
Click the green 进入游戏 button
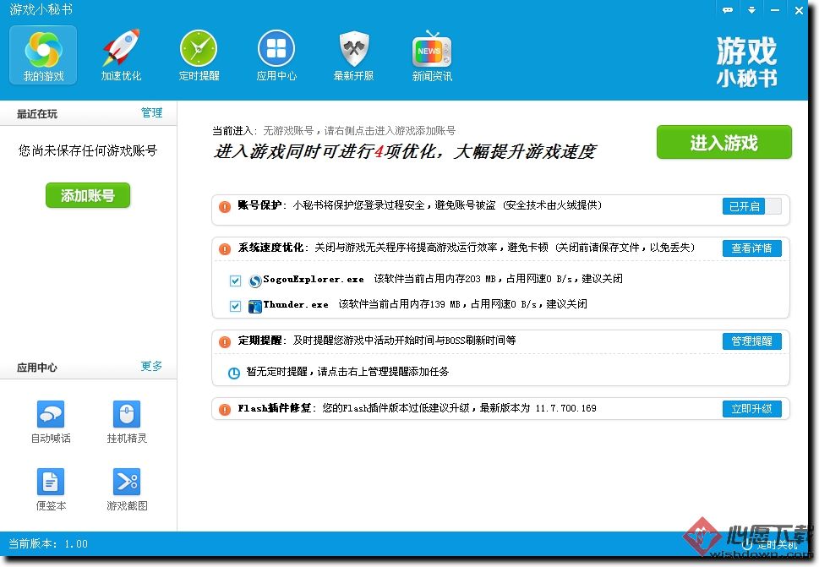723,143
